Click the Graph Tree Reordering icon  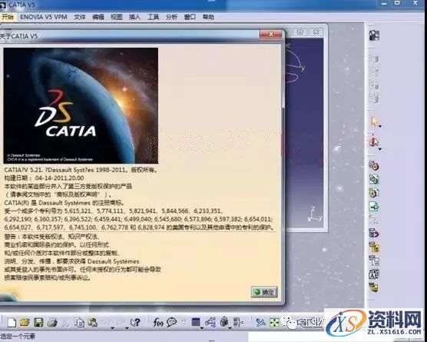click(375, 247)
